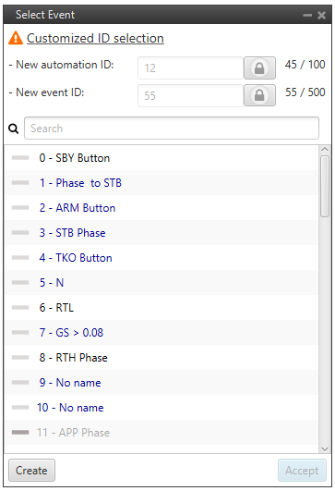Screen dimensions: 335x491
Task: Click the New event ID field
Action: pyautogui.click(x=190, y=95)
